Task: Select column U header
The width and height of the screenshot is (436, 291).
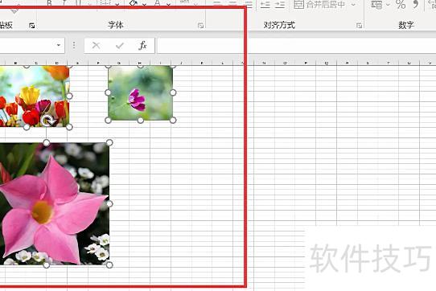Action: [x=409, y=63]
